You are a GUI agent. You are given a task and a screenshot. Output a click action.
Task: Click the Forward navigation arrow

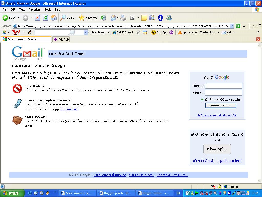pos(25,18)
